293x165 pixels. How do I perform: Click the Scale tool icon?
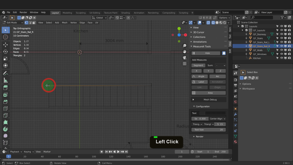click(5, 59)
